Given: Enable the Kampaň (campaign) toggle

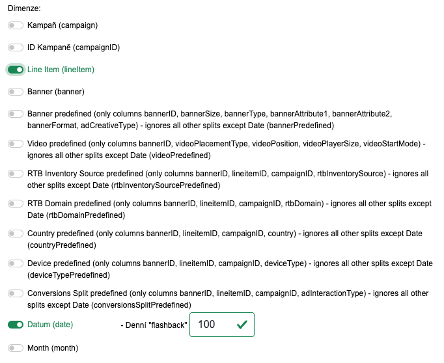Looking at the screenshot, I should coord(16,25).
